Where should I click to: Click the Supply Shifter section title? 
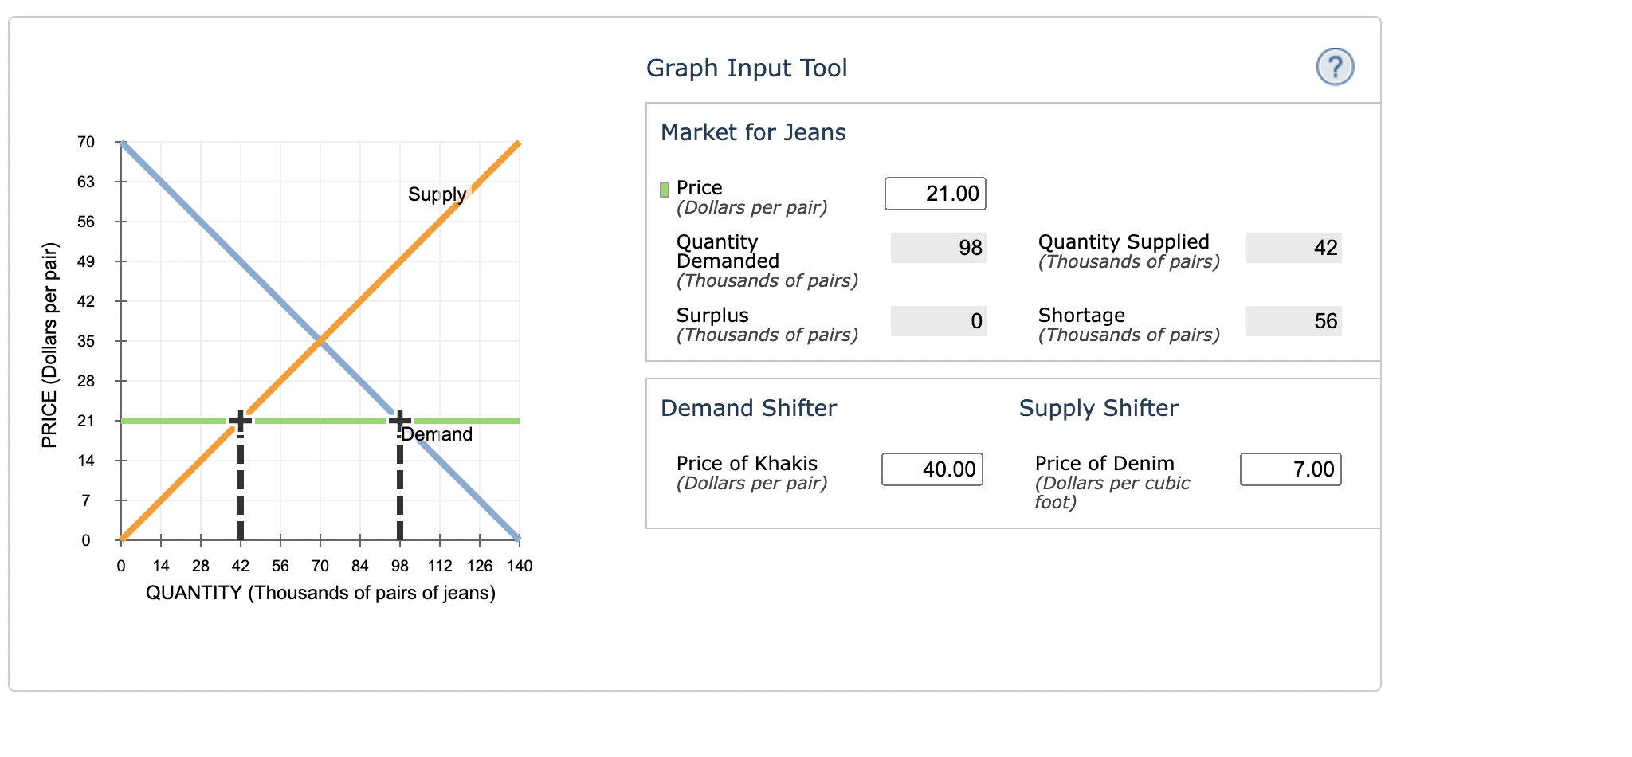click(1098, 407)
